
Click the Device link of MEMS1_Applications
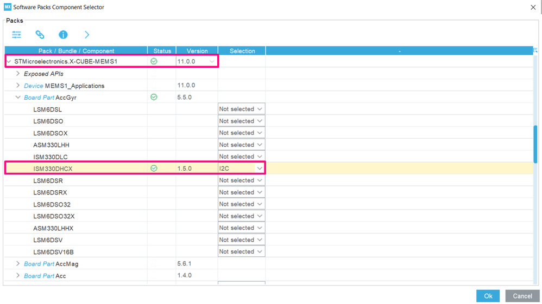pos(34,86)
